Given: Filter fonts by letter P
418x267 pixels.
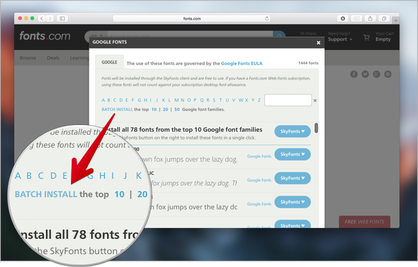Looking at the screenshot, I should [x=195, y=100].
